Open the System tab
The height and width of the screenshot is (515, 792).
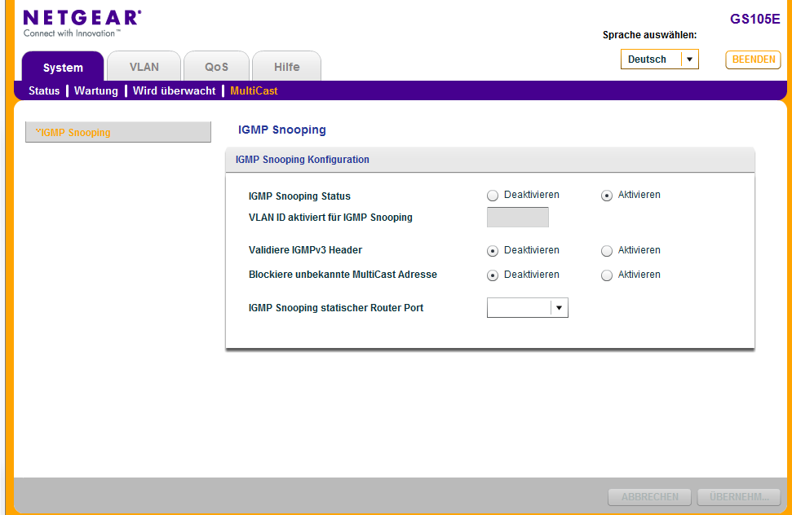63,68
